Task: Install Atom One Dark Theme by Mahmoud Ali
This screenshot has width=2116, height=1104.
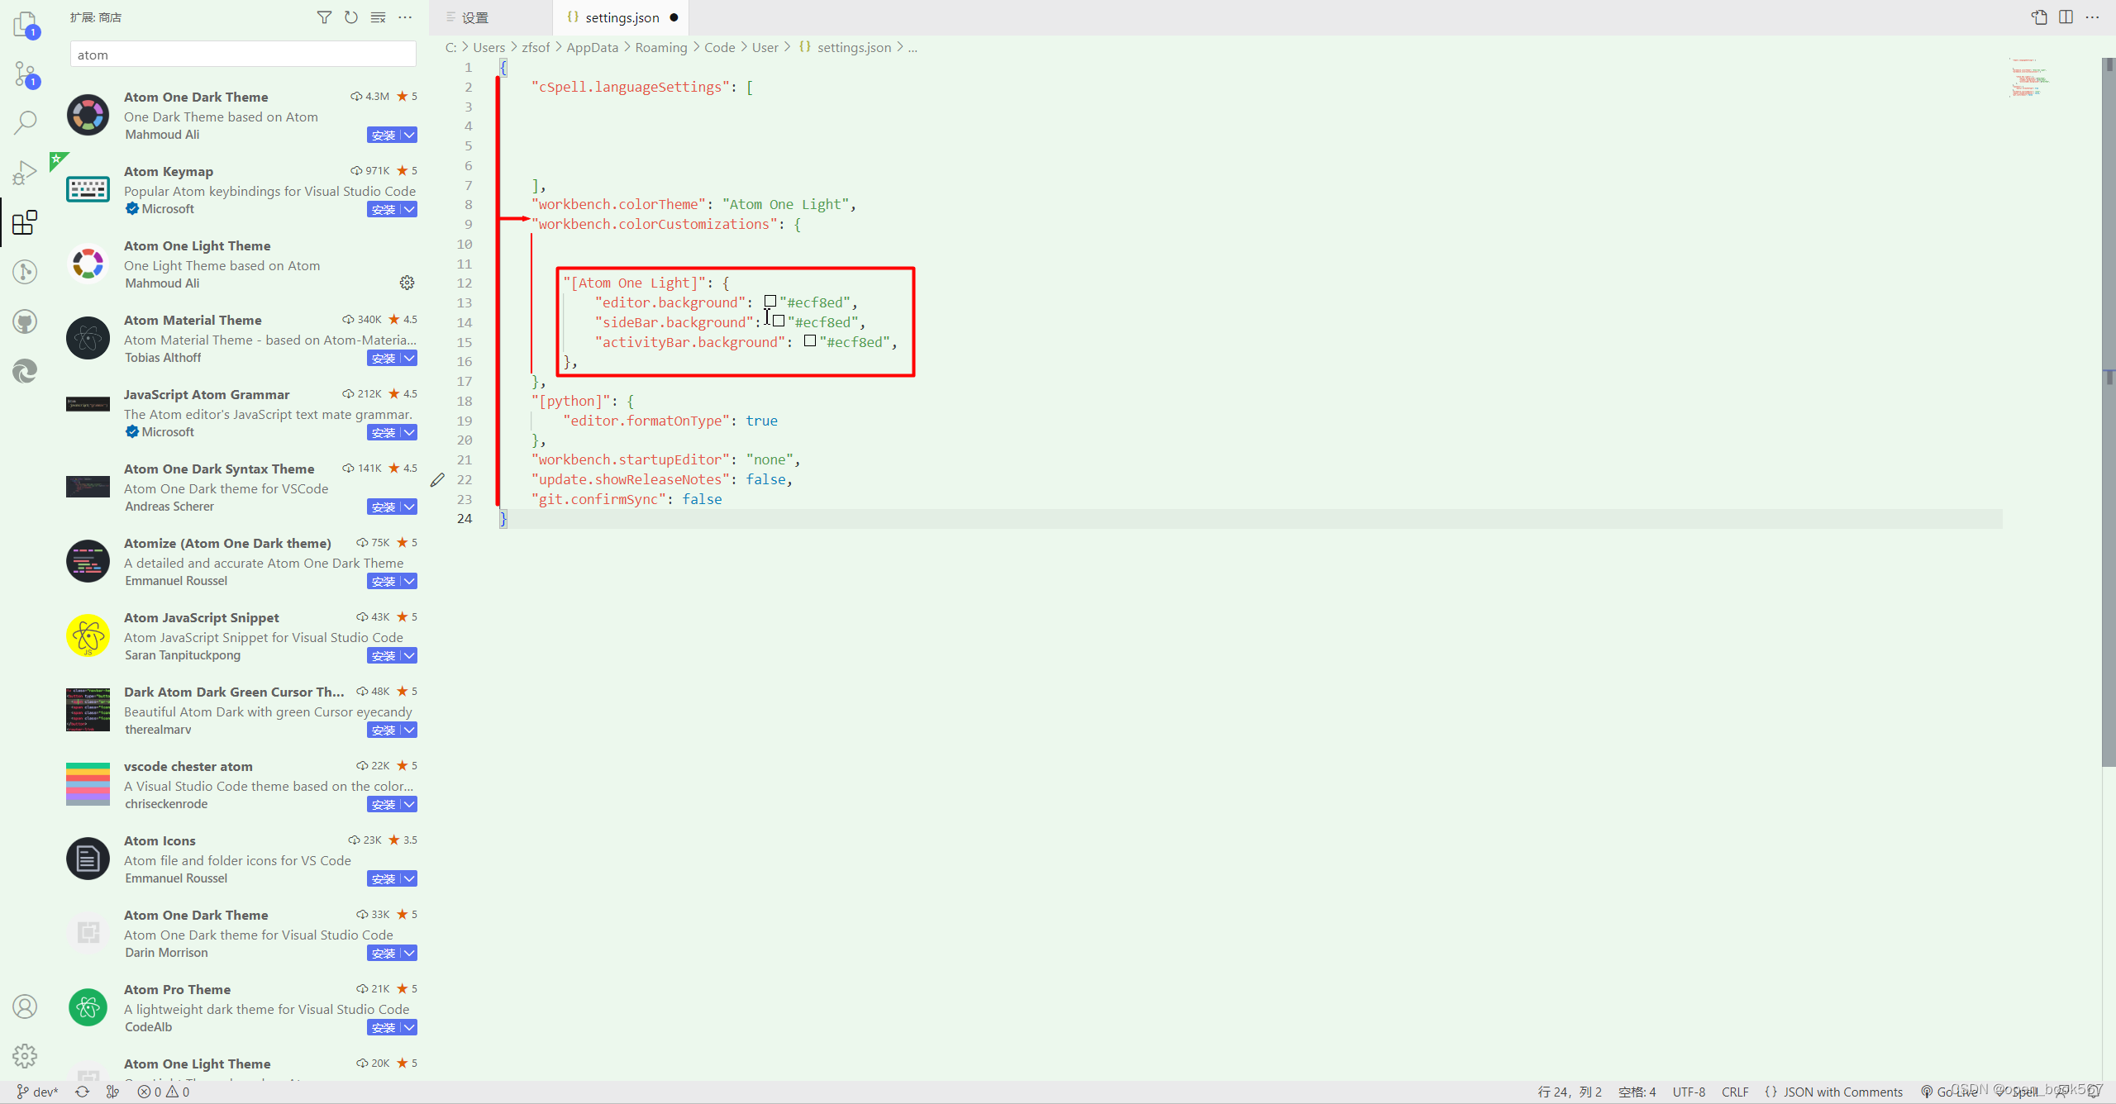Action: pyautogui.click(x=384, y=135)
